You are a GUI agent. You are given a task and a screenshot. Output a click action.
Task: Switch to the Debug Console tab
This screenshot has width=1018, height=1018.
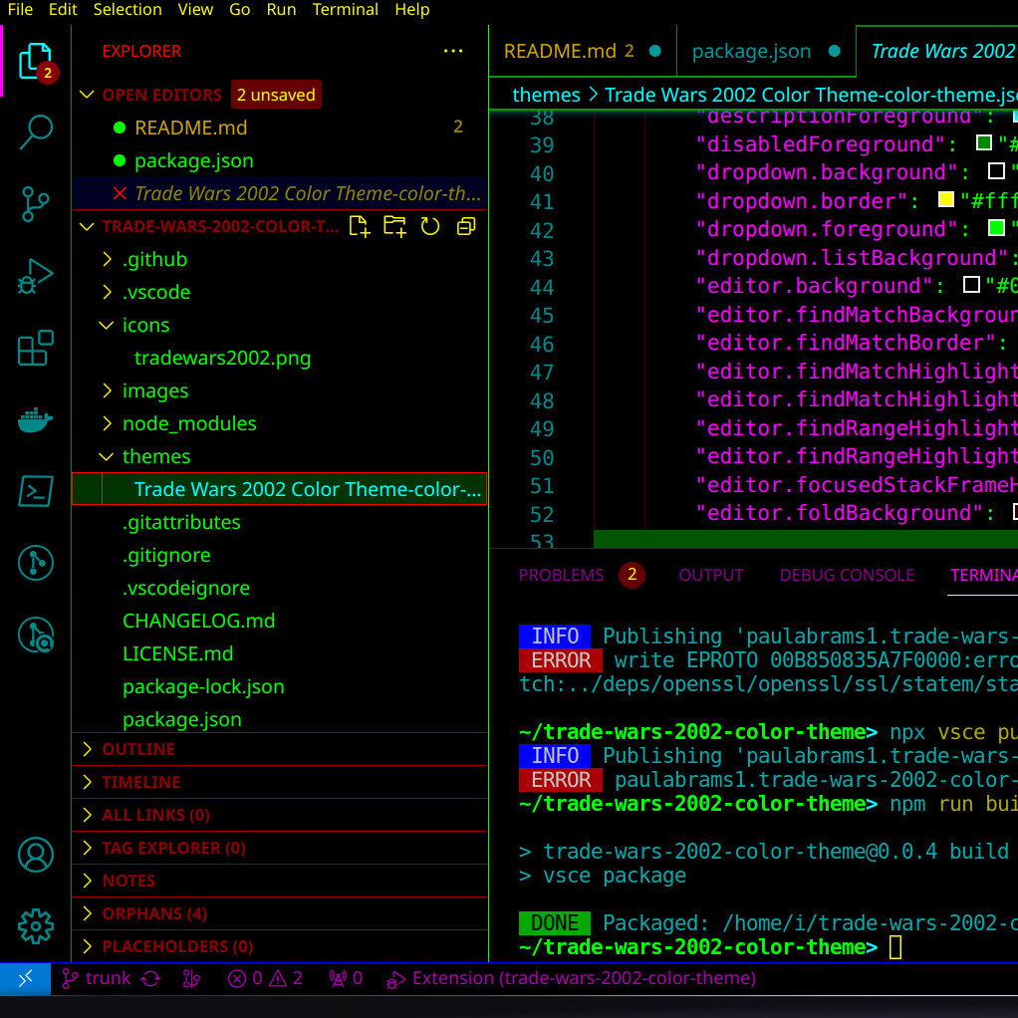pos(847,575)
